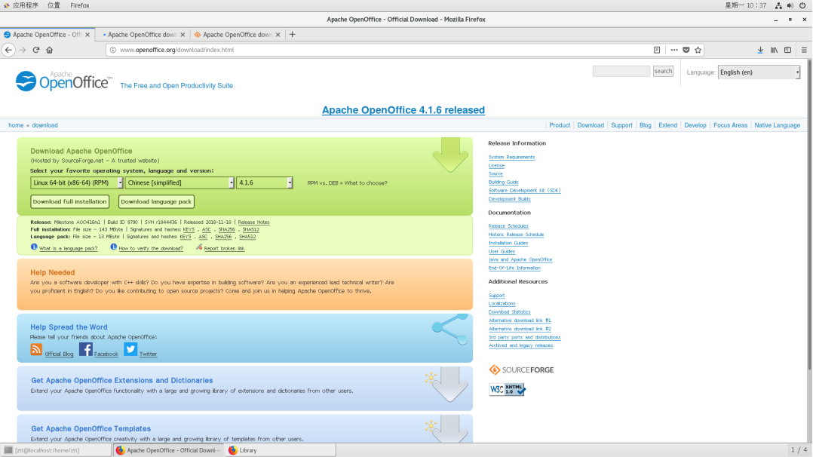Share via the Twitter icon

(x=130, y=350)
